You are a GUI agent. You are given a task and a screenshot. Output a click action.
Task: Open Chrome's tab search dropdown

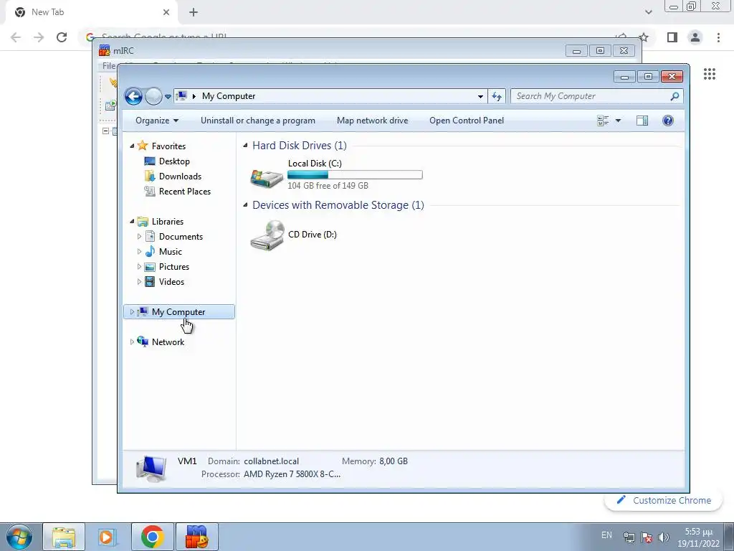(648, 12)
